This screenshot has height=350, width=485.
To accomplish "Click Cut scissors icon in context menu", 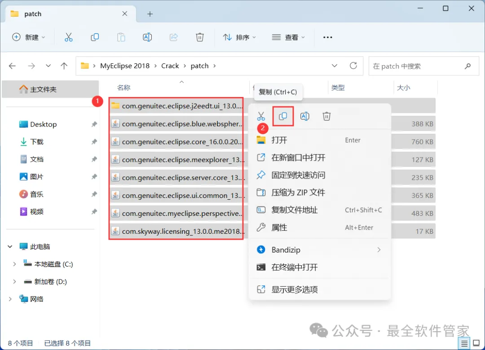I will 261,116.
